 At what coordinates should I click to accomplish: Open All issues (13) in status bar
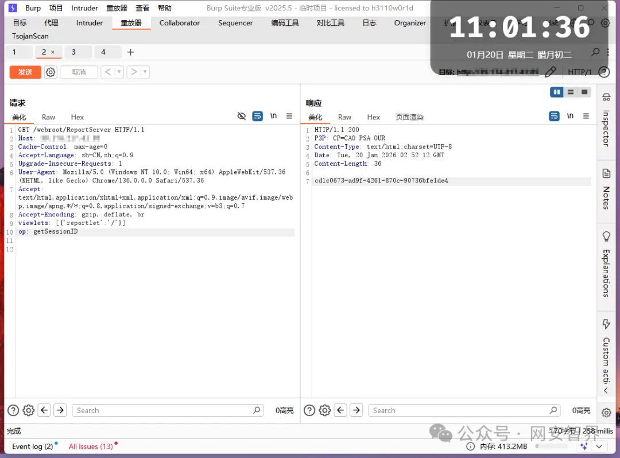[91, 447]
